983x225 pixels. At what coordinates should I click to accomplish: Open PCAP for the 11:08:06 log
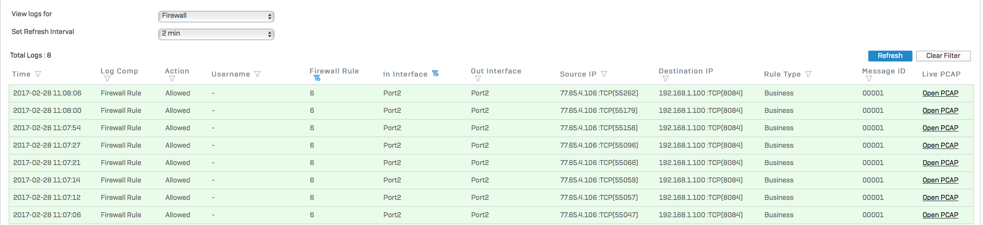[x=940, y=93]
